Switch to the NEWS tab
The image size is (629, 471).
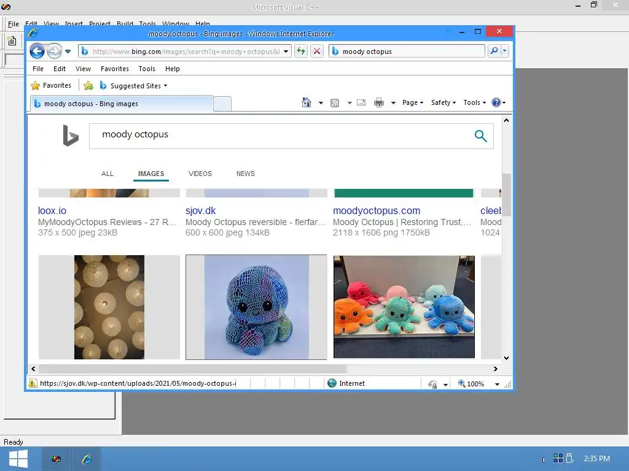click(x=246, y=174)
